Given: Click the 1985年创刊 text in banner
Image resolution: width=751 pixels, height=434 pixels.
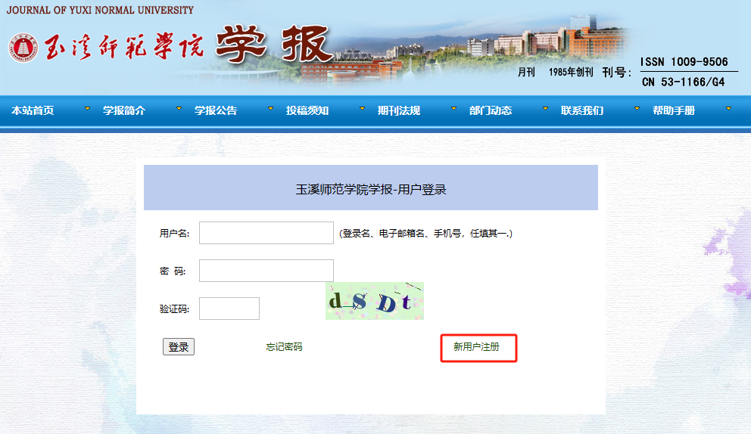Looking at the screenshot, I should pos(571,72).
